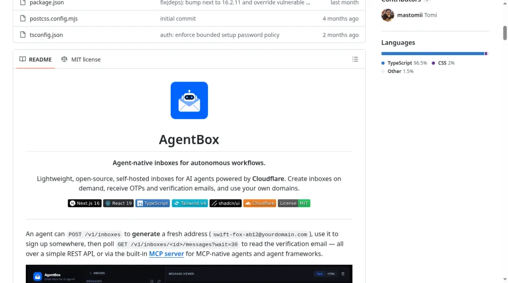508x283 pixels.
Task: Click the blue TypeScript language bar segment
Action: 433,54
